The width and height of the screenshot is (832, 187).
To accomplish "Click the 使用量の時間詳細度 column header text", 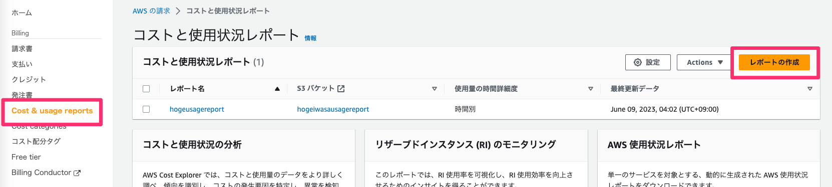I will point(486,89).
